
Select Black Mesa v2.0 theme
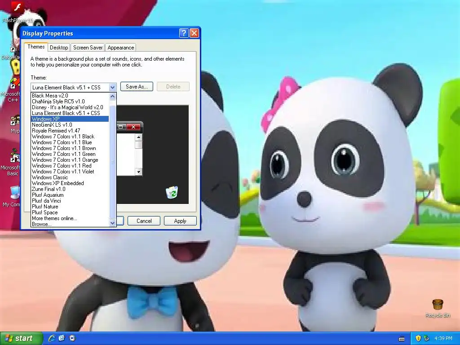tap(70, 96)
